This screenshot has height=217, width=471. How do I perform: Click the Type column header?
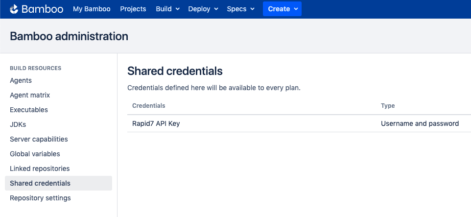[388, 106]
